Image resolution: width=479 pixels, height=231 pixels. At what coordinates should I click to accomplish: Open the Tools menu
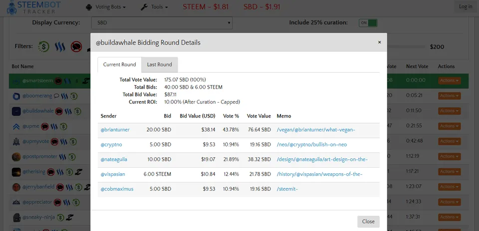pos(154,7)
